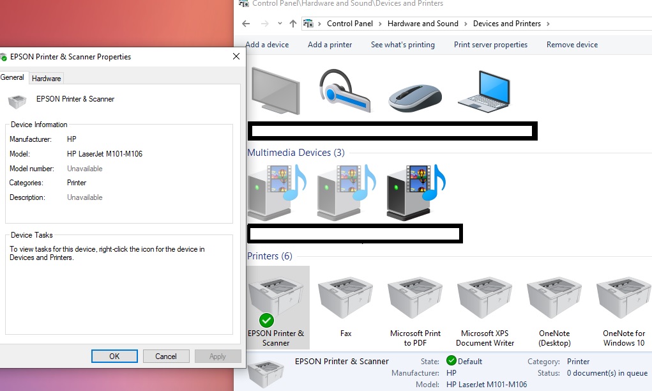
Task: Click the Forward arrow in the Control Panel window
Action: point(264,24)
